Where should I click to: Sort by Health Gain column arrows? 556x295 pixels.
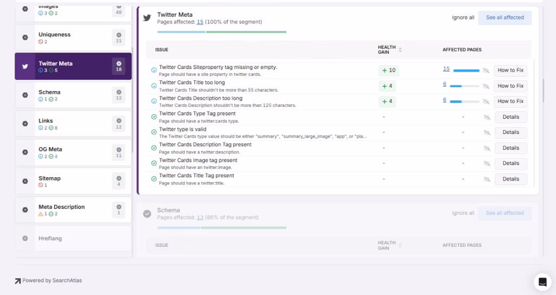point(400,50)
